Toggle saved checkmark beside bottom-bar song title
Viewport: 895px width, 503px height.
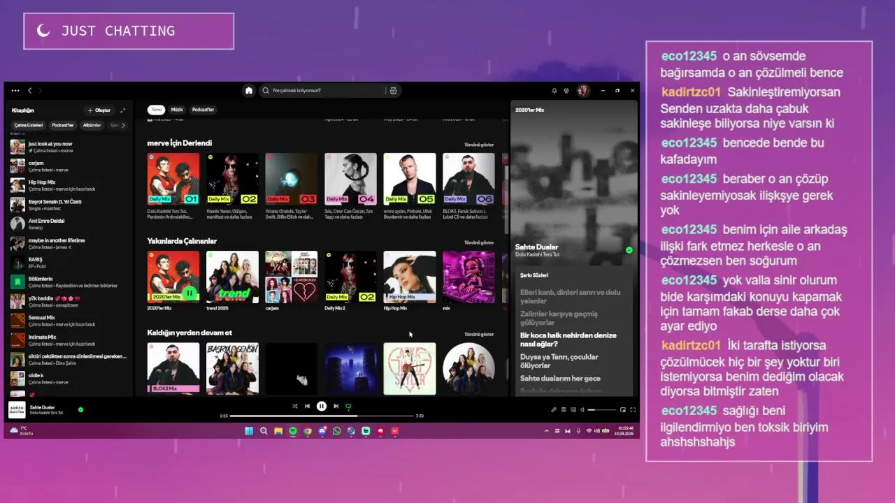click(x=80, y=409)
